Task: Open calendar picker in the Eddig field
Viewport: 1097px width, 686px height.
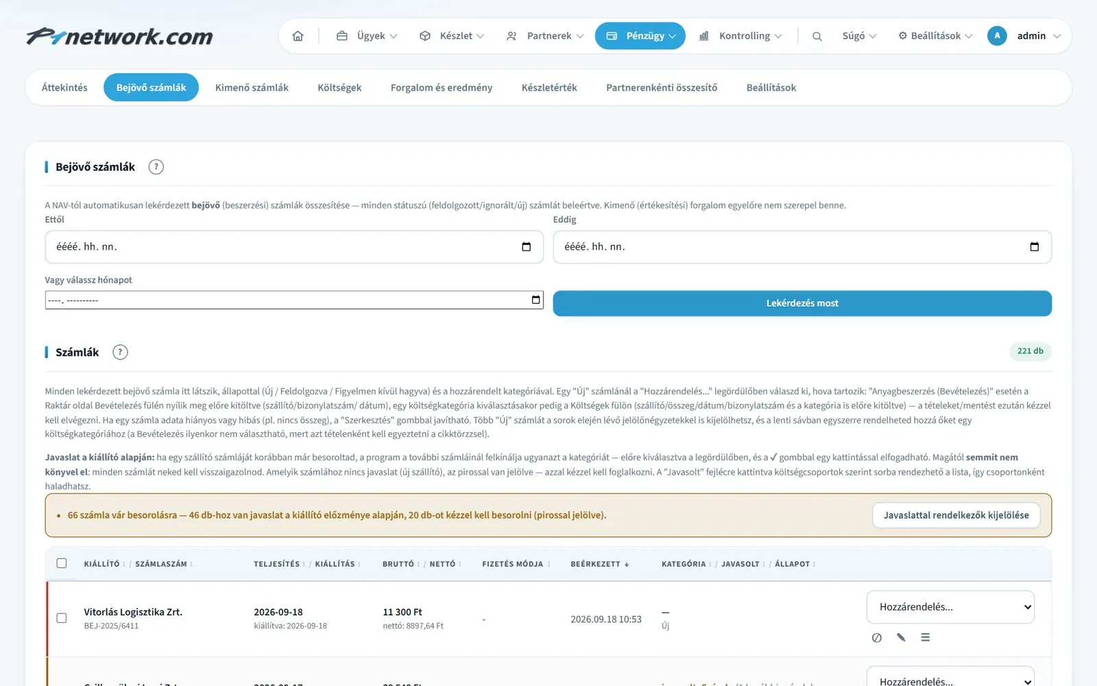Action: 1035,246
